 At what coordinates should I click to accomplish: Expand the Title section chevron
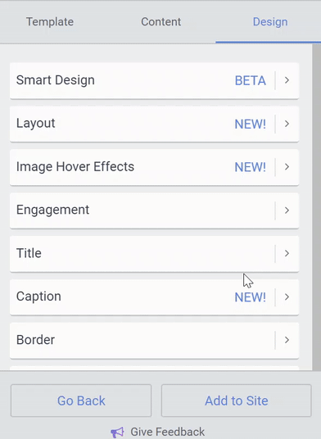tap(287, 253)
